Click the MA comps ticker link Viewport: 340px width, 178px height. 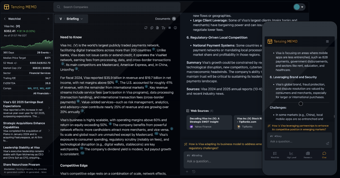(x=30, y=88)
